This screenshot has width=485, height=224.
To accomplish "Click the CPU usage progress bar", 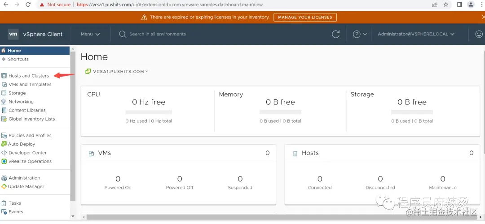I will (149, 112).
